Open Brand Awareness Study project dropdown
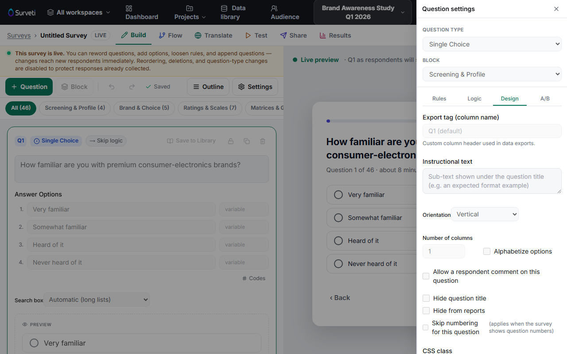This screenshot has width=567, height=354. pyautogui.click(x=363, y=12)
